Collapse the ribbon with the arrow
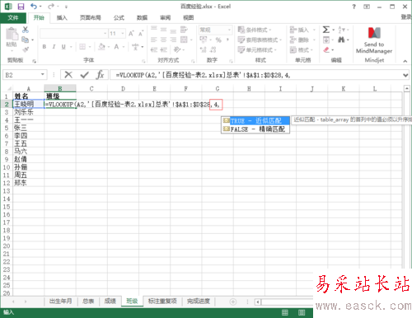 click(405, 61)
